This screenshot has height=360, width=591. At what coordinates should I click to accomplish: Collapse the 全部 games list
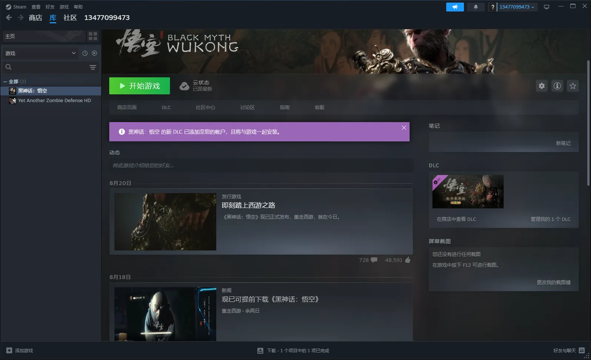coord(5,82)
